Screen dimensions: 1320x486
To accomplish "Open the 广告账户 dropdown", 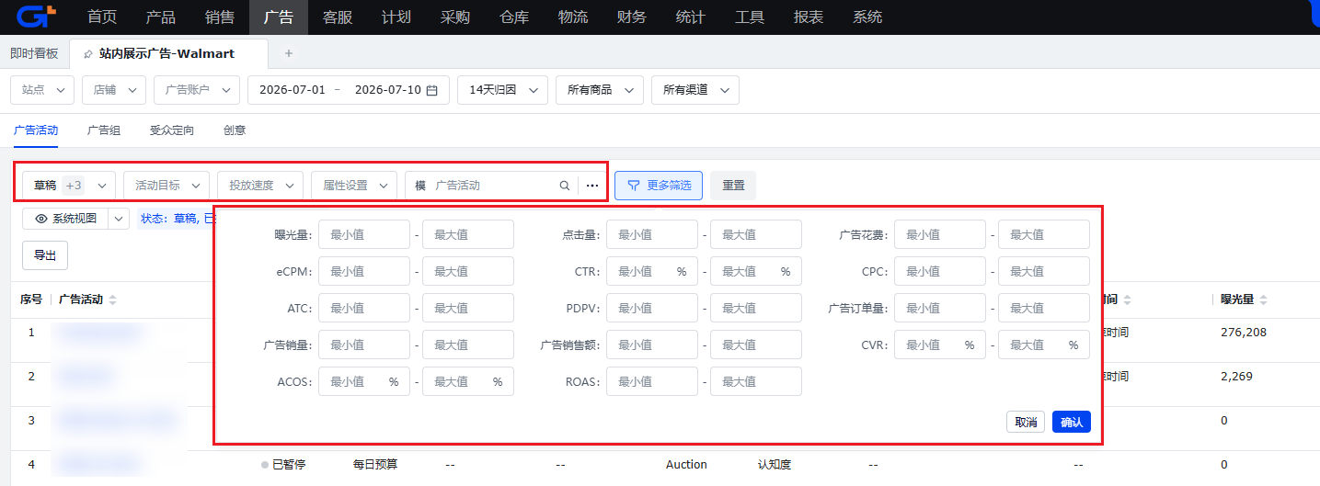I will tap(197, 90).
